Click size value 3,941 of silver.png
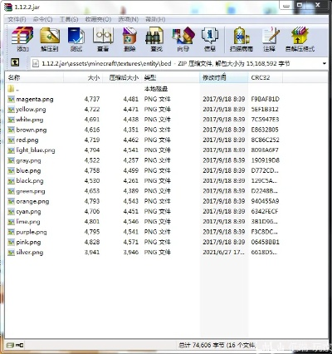 pos(92,253)
